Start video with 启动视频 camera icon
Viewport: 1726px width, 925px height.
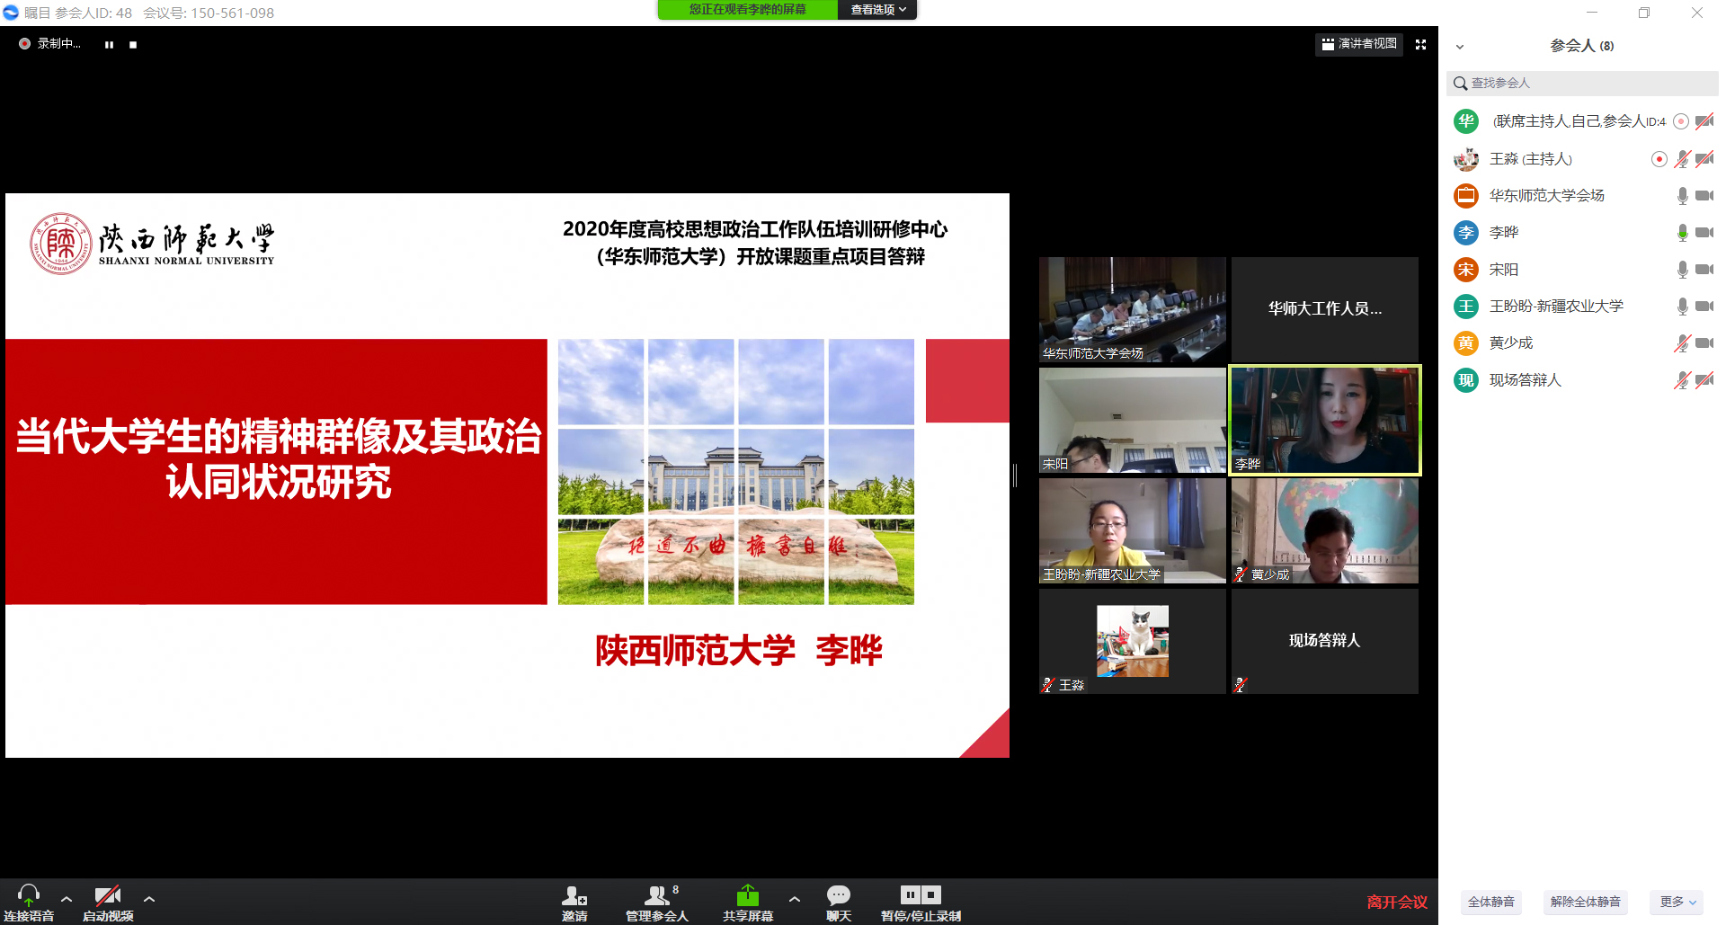point(108,896)
